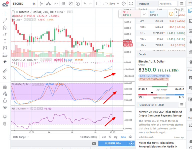Click the Day's Range marker

[167, 84]
